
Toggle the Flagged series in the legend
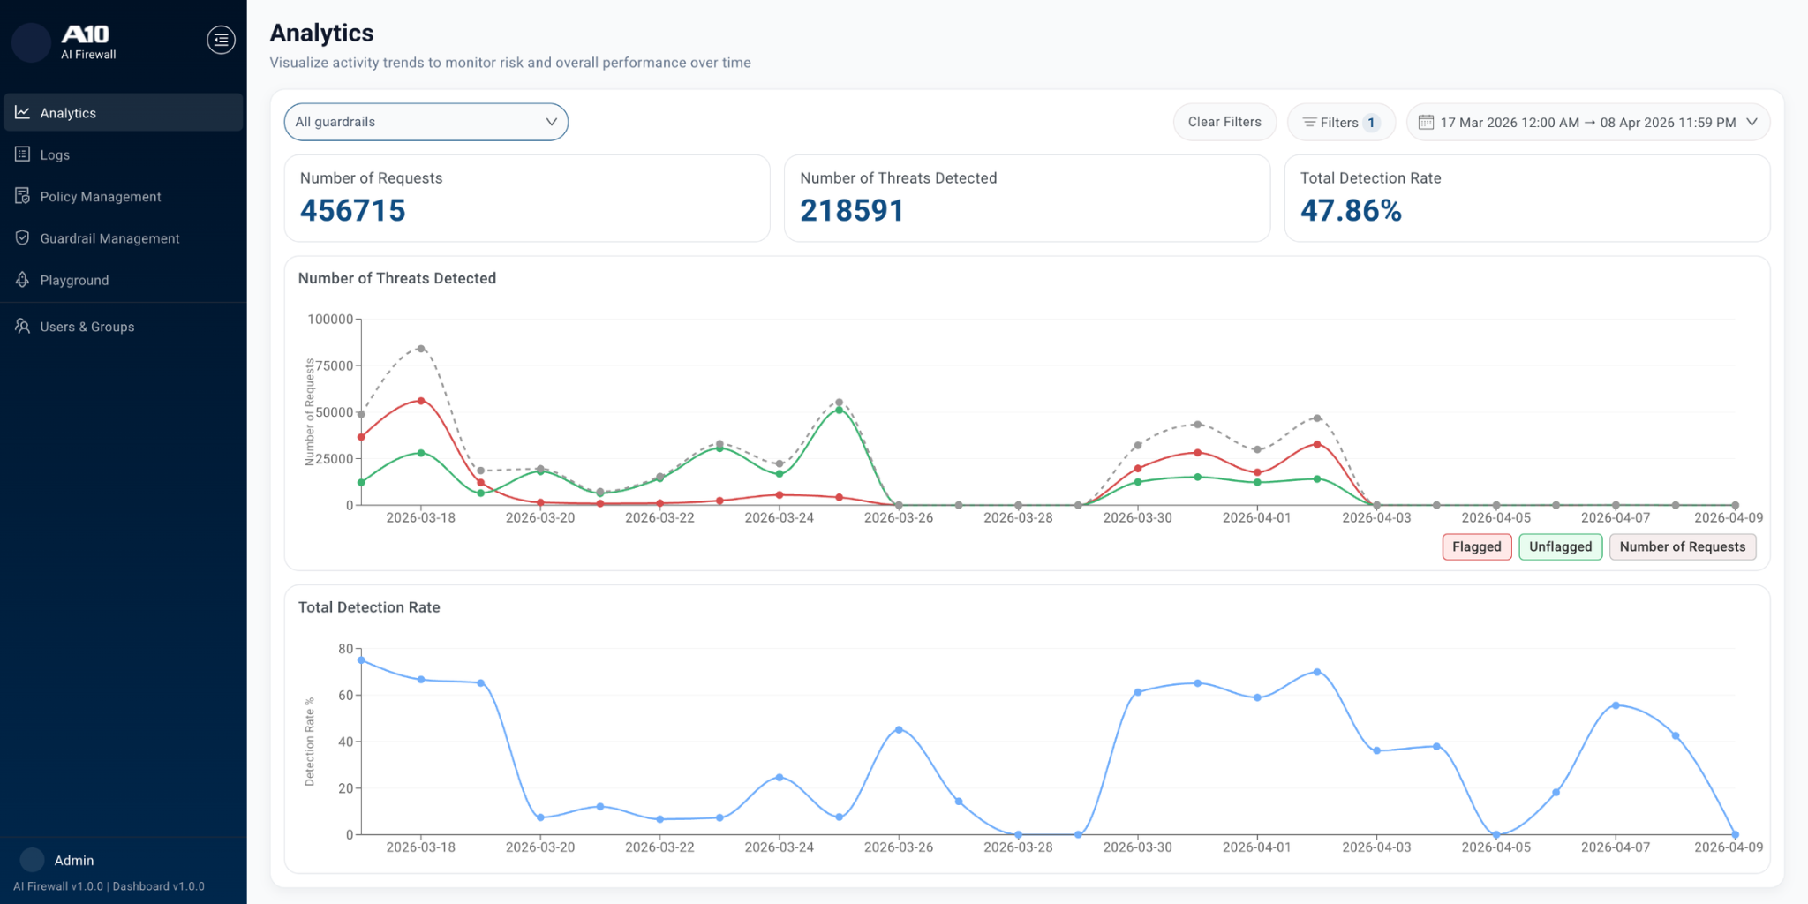1476,546
